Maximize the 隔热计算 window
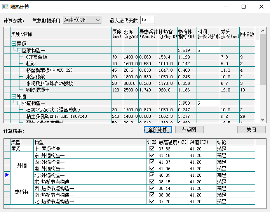 coord(244,7)
